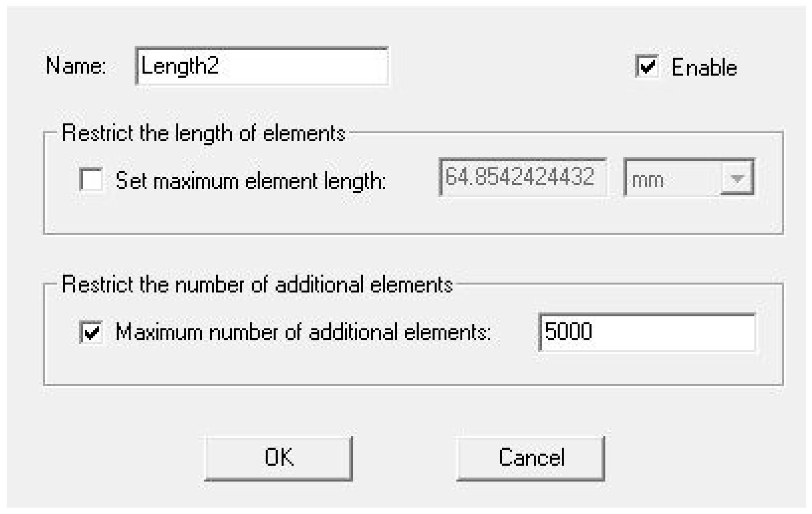Check the Set maximum element length box

coord(91,179)
